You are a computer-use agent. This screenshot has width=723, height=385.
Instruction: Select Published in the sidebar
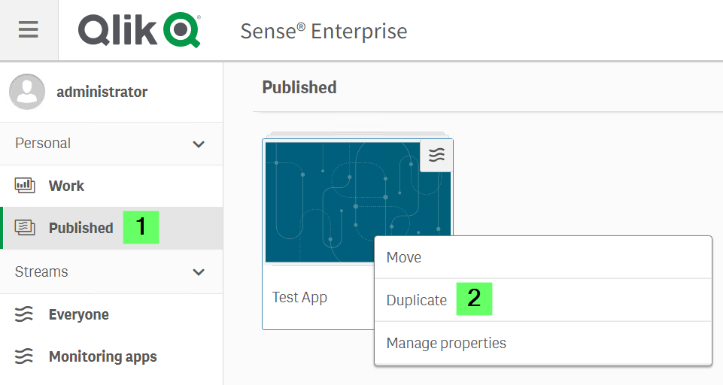point(111,229)
